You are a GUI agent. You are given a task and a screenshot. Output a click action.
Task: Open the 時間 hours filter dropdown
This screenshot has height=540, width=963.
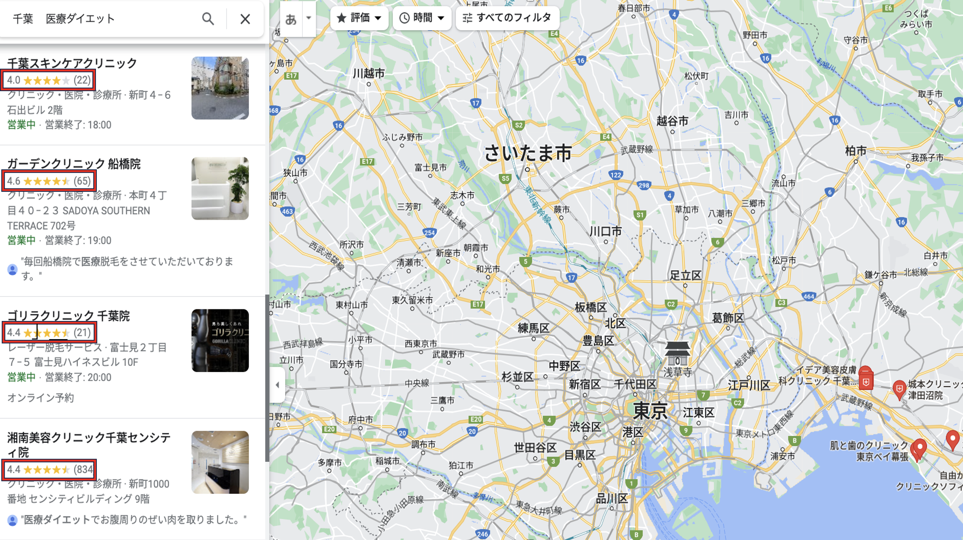(422, 18)
